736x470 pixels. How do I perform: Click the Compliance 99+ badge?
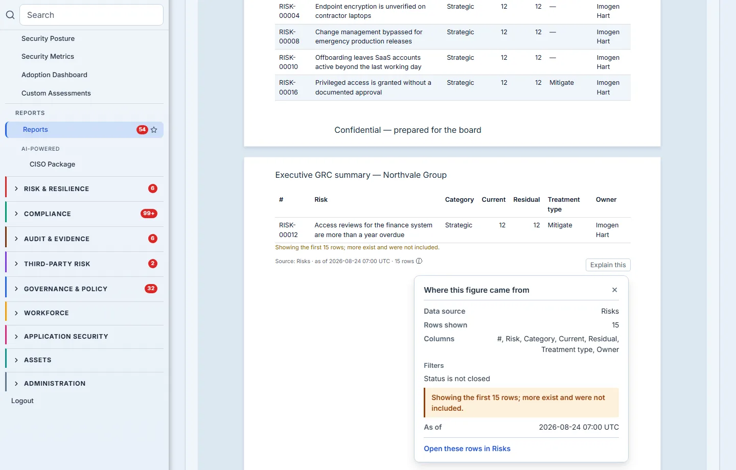click(x=149, y=214)
